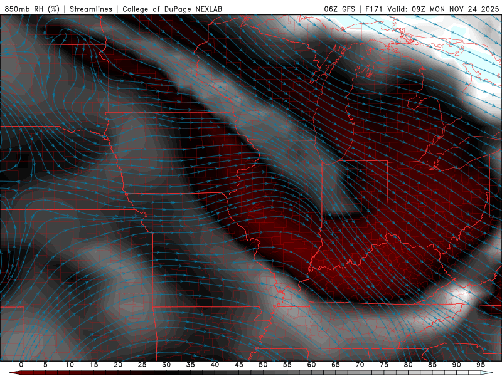
Task: Select the "60" color scale label
Action: 311,365
